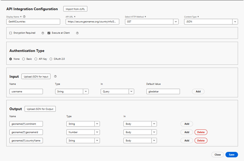The image size is (244, 161).
Task: Click Add in geonames[*].countryName row
Action: [x=187, y=141]
